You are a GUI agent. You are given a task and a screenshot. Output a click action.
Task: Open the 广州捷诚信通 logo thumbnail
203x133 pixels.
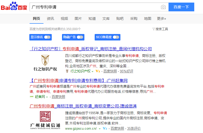tap(45, 120)
